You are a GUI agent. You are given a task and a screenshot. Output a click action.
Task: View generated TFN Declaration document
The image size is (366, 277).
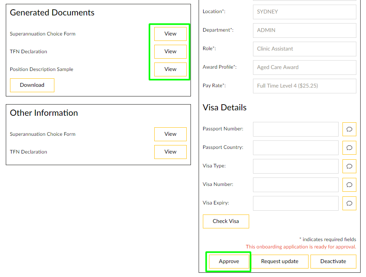click(170, 52)
